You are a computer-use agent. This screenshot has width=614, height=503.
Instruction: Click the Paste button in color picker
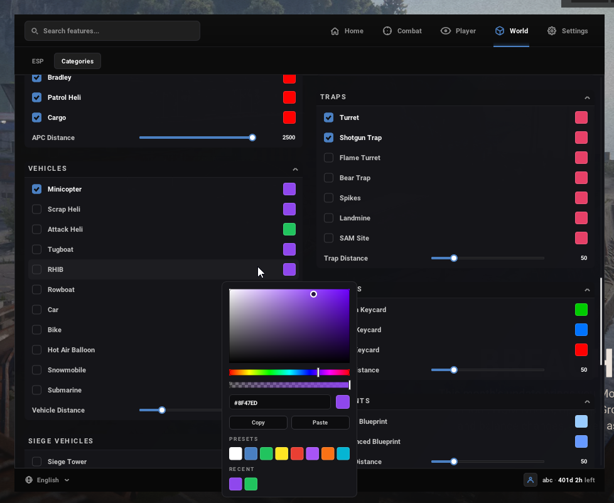(x=320, y=422)
